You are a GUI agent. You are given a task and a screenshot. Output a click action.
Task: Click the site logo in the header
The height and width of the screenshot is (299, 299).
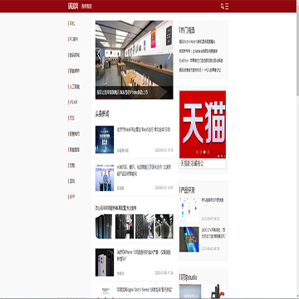[73, 6]
